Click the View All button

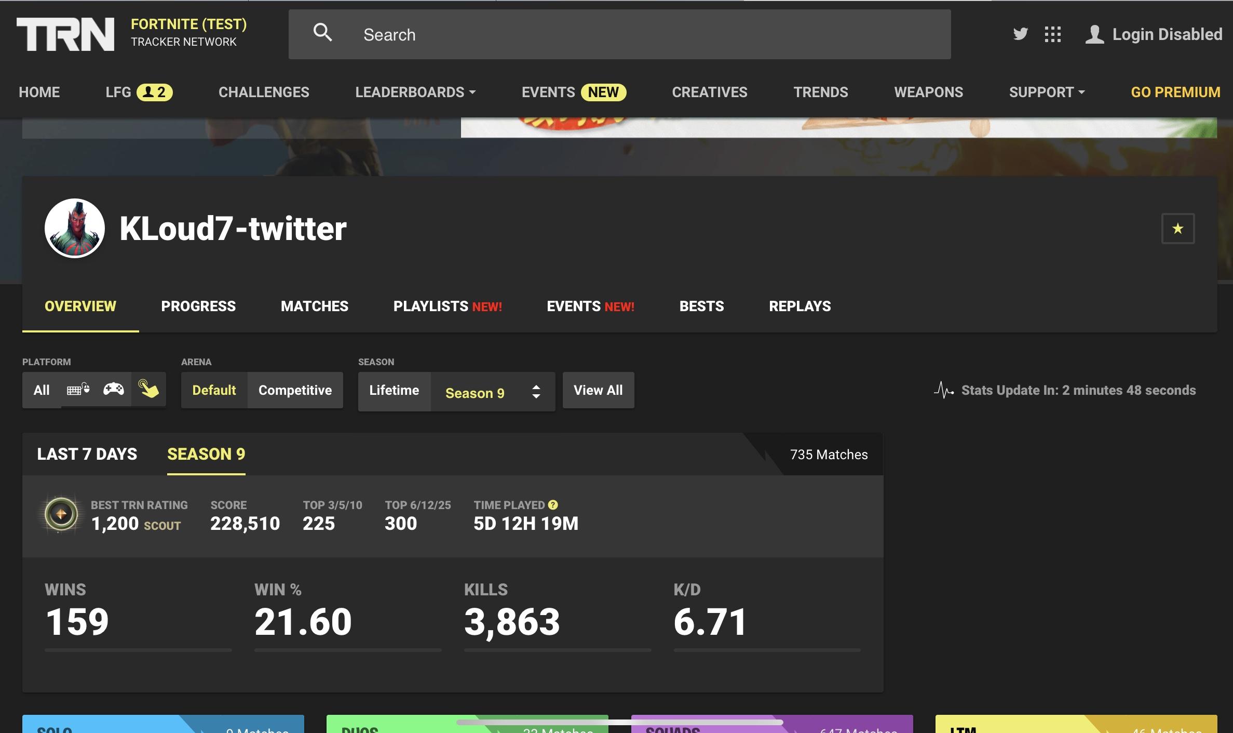click(598, 390)
